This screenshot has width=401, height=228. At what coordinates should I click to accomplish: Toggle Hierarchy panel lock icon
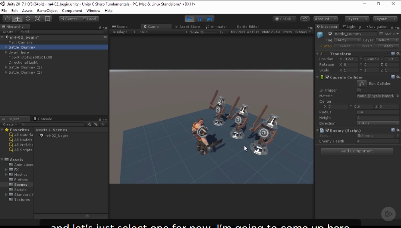coord(100,27)
